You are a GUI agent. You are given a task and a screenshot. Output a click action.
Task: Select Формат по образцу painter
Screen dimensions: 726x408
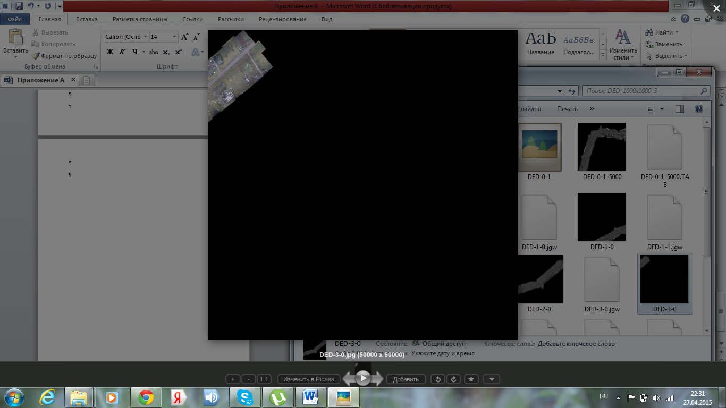pyautogui.click(x=64, y=56)
